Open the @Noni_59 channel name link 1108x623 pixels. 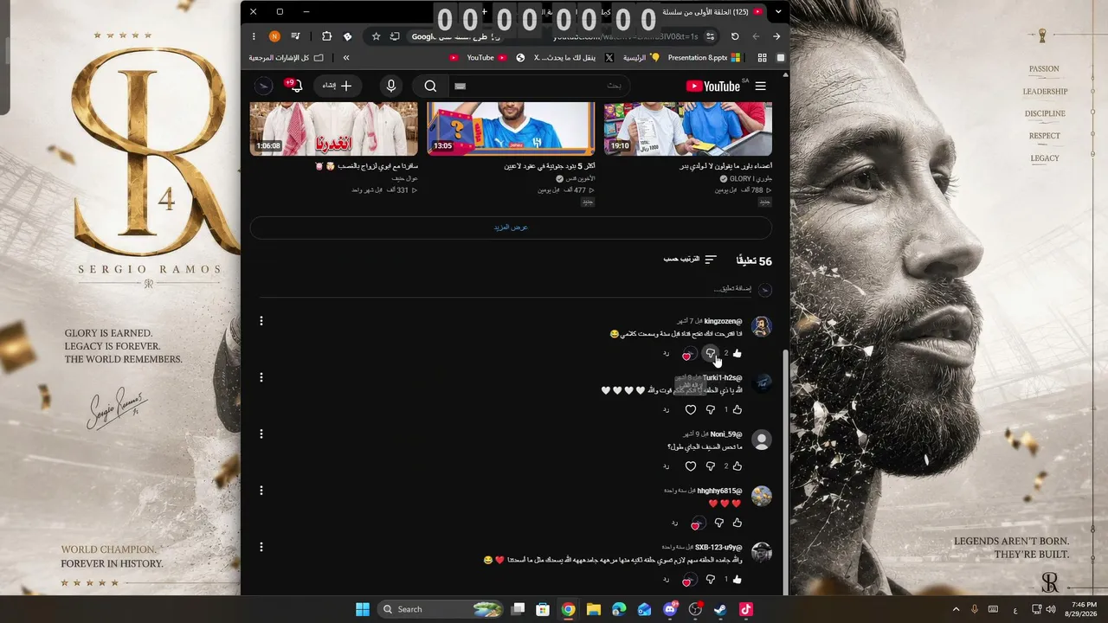(726, 434)
